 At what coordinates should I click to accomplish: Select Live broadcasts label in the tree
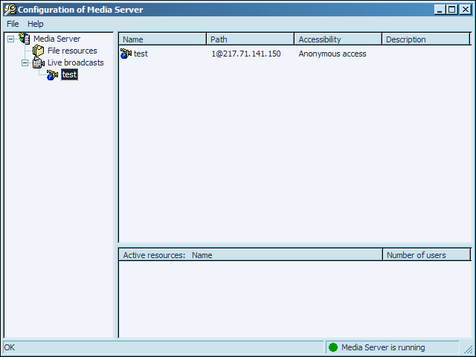point(75,62)
